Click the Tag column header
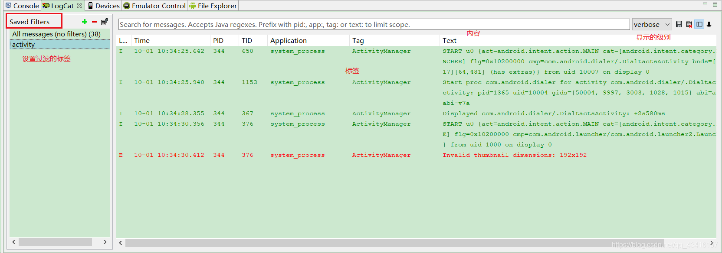Image resolution: width=722 pixels, height=253 pixels. click(x=395, y=40)
